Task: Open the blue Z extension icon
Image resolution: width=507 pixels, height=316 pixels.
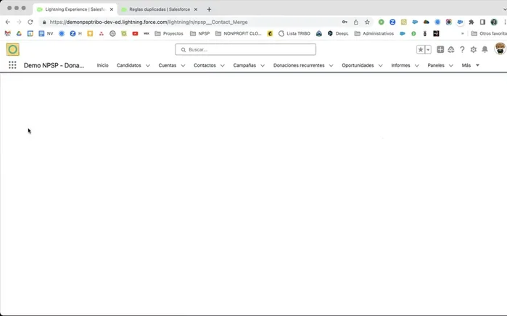Action: [392, 22]
